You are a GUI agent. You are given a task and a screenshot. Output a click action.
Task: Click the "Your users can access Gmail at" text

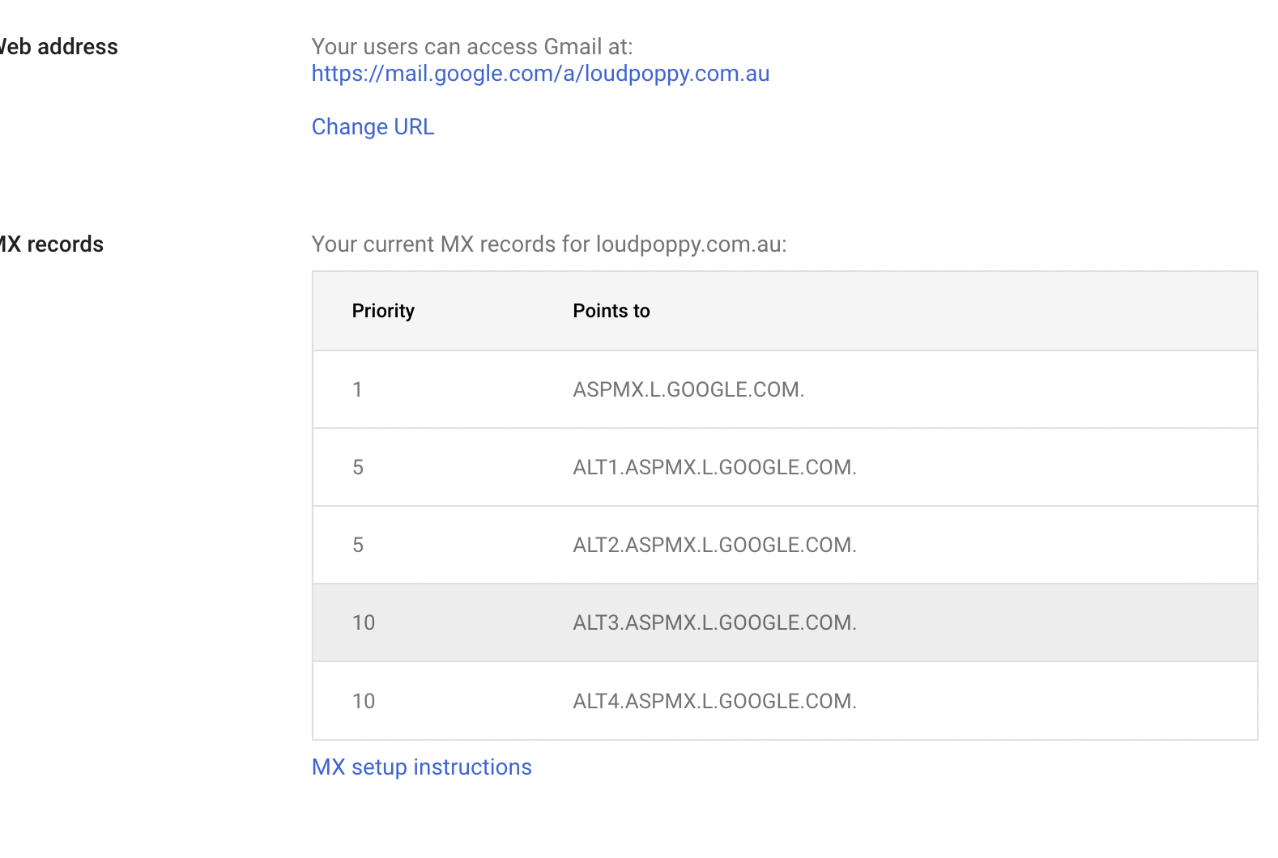pyautogui.click(x=472, y=47)
